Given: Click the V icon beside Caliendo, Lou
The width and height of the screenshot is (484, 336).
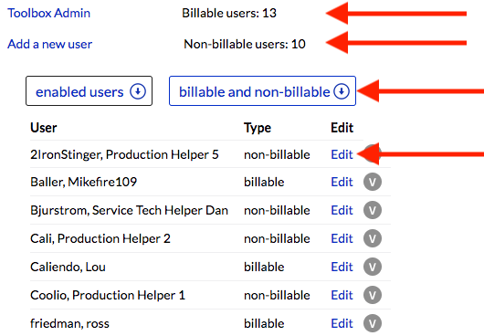Looking at the screenshot, I should 373,267.
